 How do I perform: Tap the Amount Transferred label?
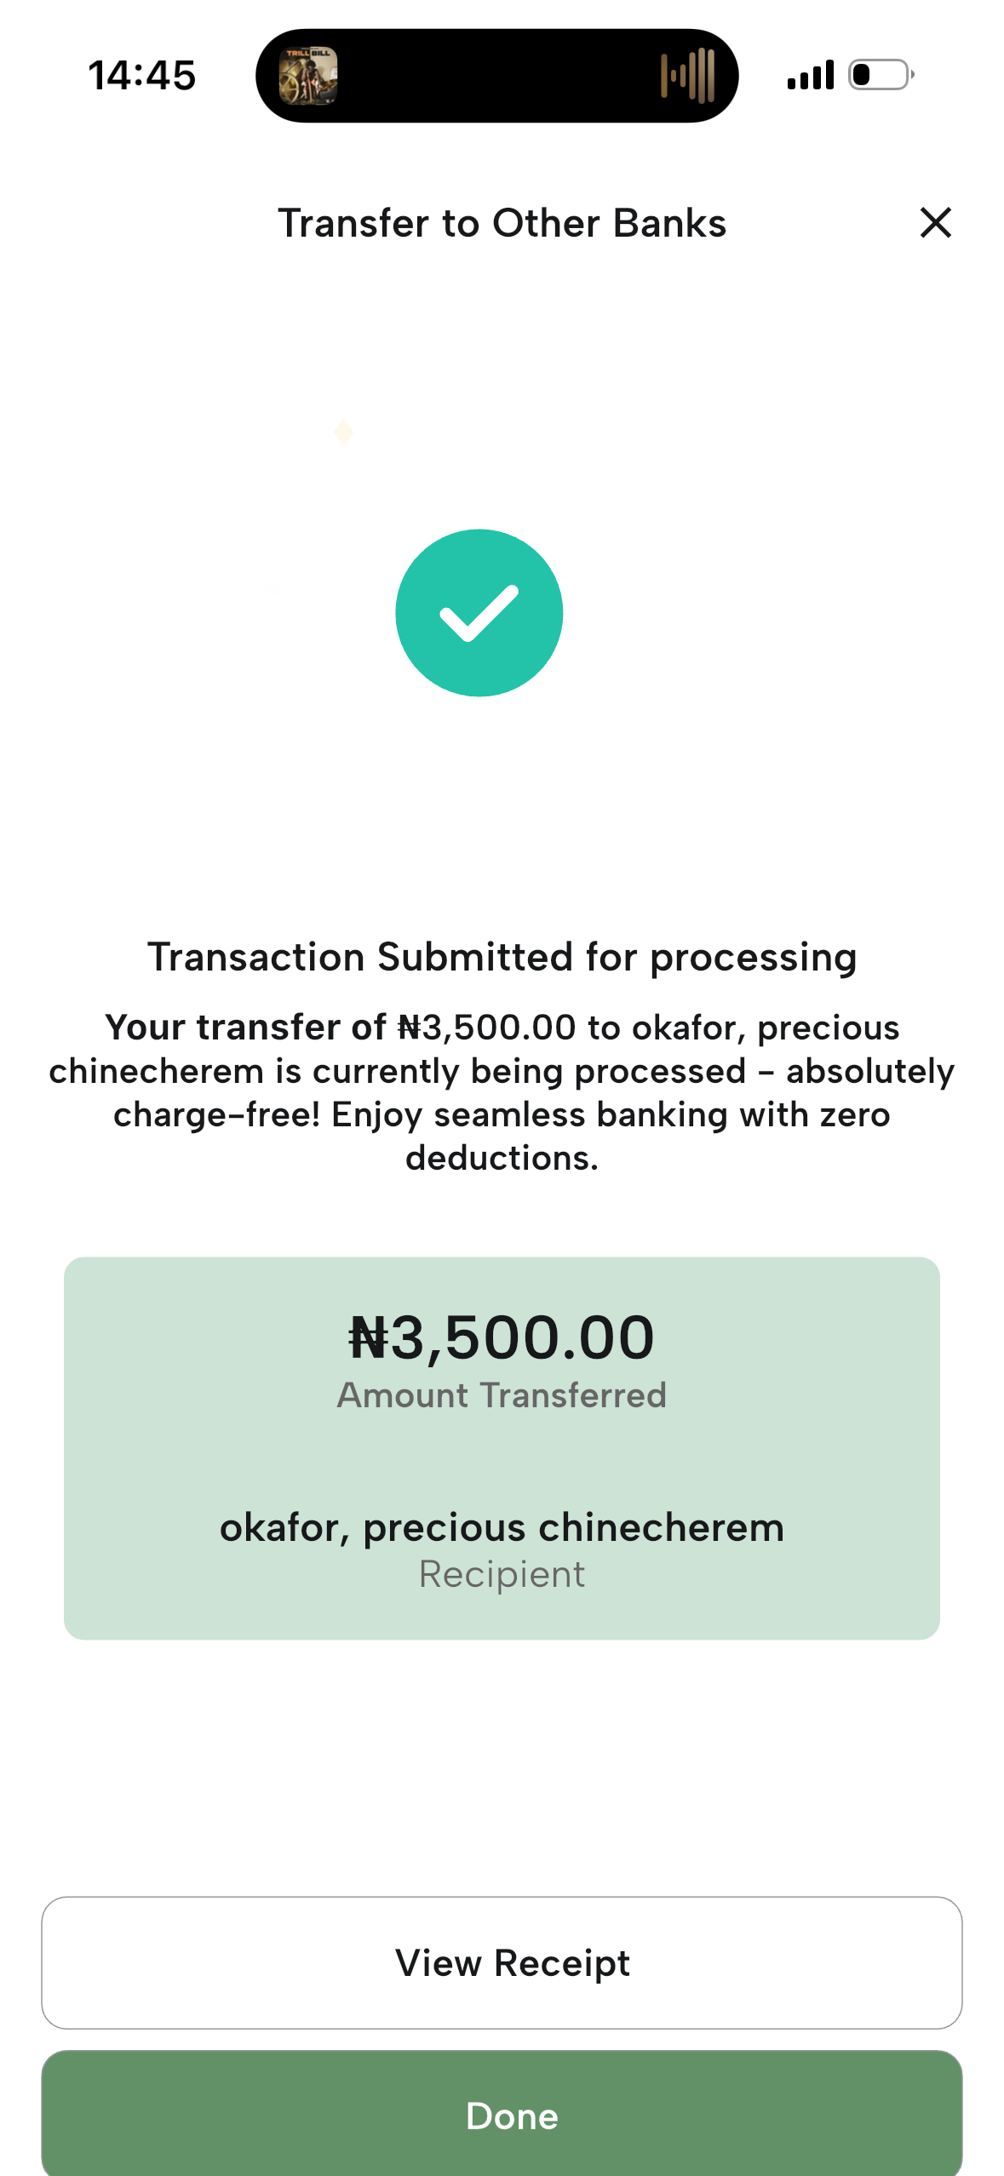point(502,1396)
